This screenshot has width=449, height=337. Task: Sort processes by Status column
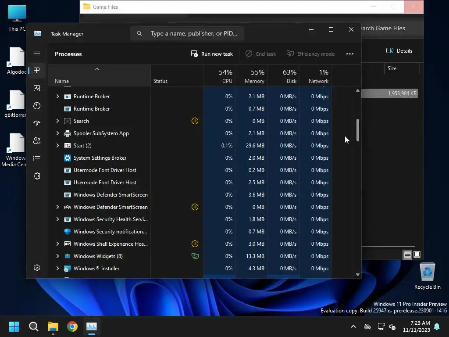177,75
